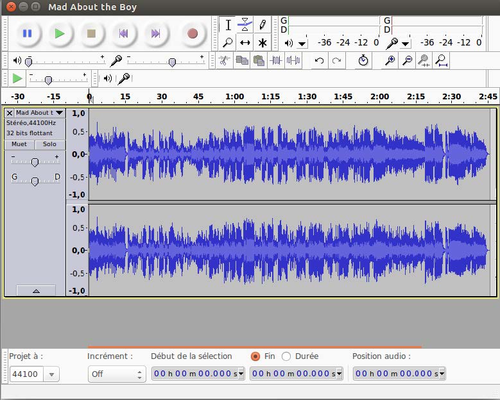The width and height of the screenshot is (500, 400).
Task: Undo the last action
Action: (319, 60)
